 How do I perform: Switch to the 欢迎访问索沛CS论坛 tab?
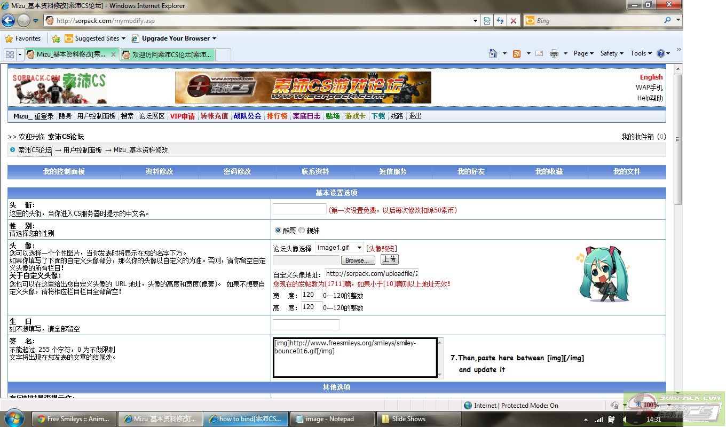pyautogui.click(x=168, y=54)
